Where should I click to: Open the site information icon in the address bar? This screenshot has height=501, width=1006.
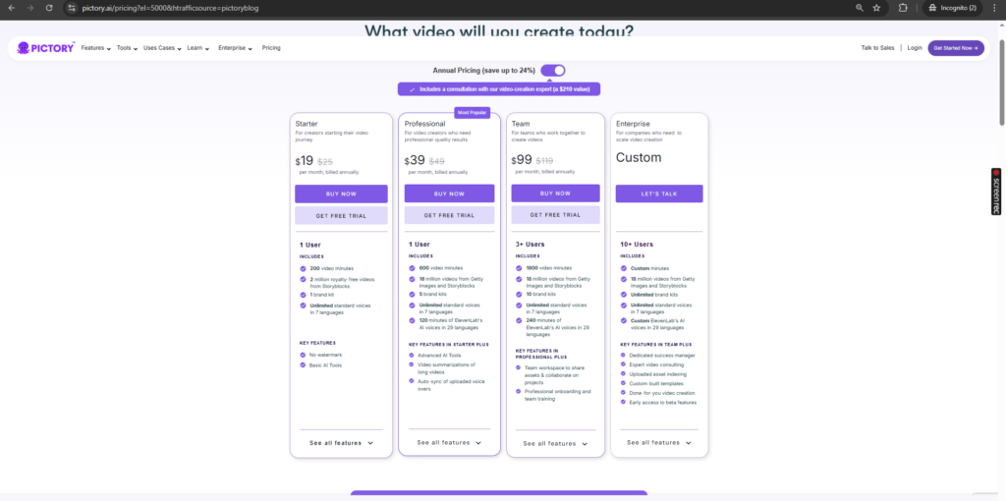(72, 8)
